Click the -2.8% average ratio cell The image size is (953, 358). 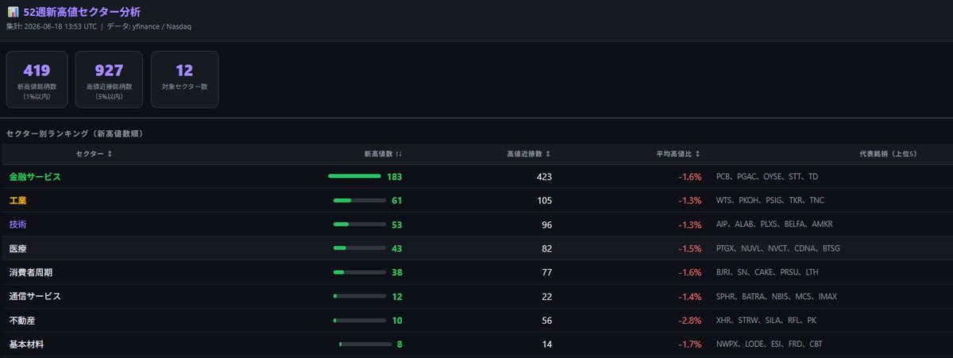click(x=689, y=320)
